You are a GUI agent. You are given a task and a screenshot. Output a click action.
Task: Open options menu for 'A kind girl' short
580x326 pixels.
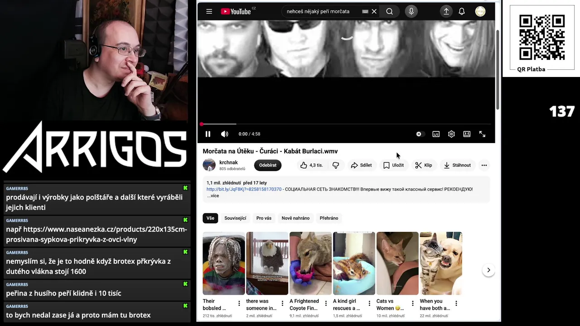(x=369, y=303)
